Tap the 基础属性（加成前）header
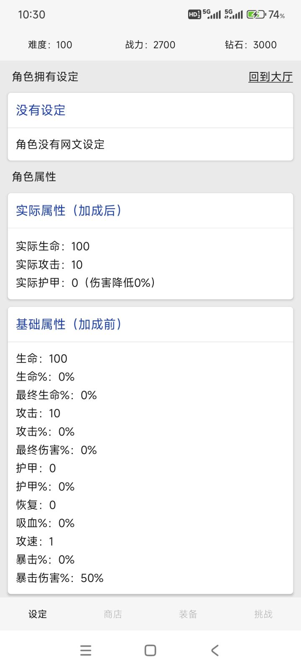The width and height of the screenshot is (301, 669). tap(69, 324)
